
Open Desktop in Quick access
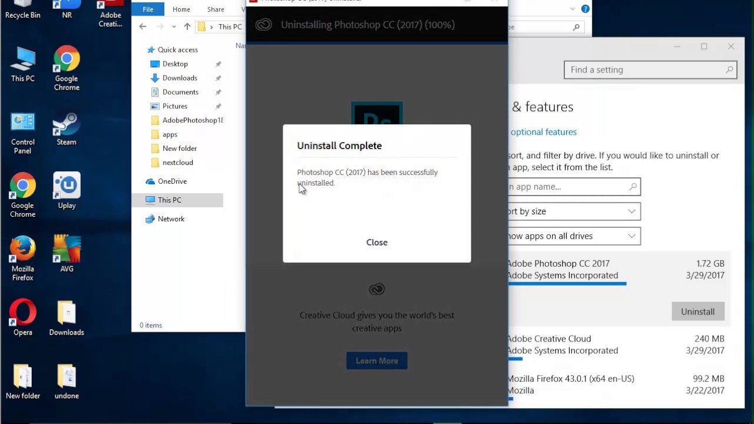(175, 64)
